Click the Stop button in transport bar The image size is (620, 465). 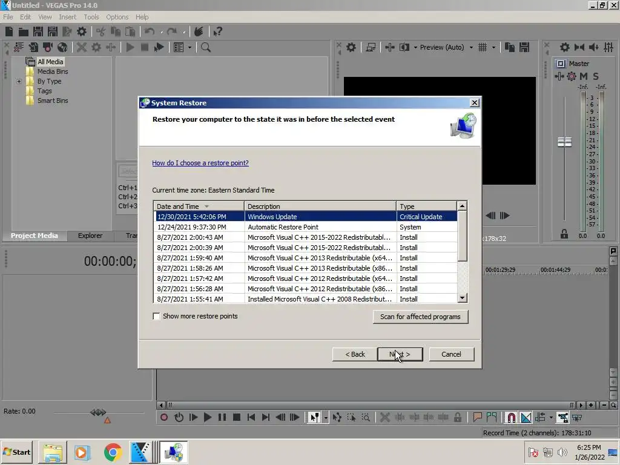pos(237,417)
